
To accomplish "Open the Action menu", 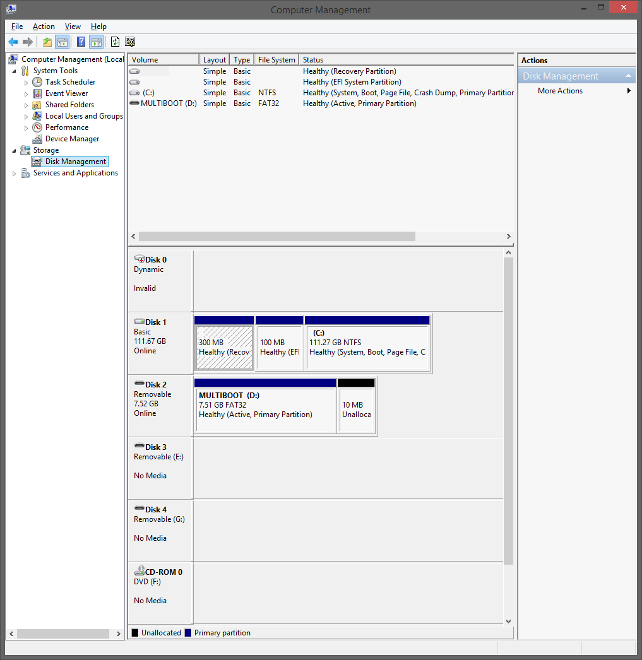I will [x=44, y=27].
